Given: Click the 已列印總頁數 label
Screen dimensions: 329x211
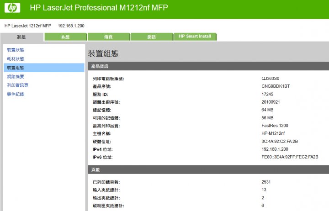Looking at the screenshot, I should 106,182.
